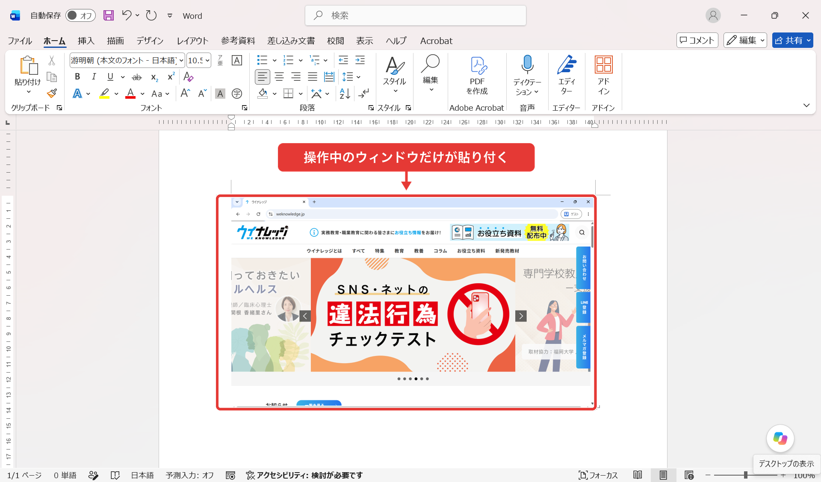The width and height of the screenshot is (821, 482).
Task: Click the Comment button
Action: pos(697,40)
